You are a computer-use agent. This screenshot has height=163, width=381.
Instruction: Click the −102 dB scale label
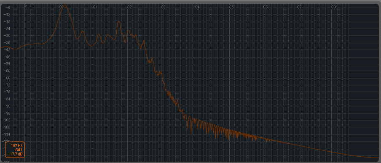(x=6, y=120)
